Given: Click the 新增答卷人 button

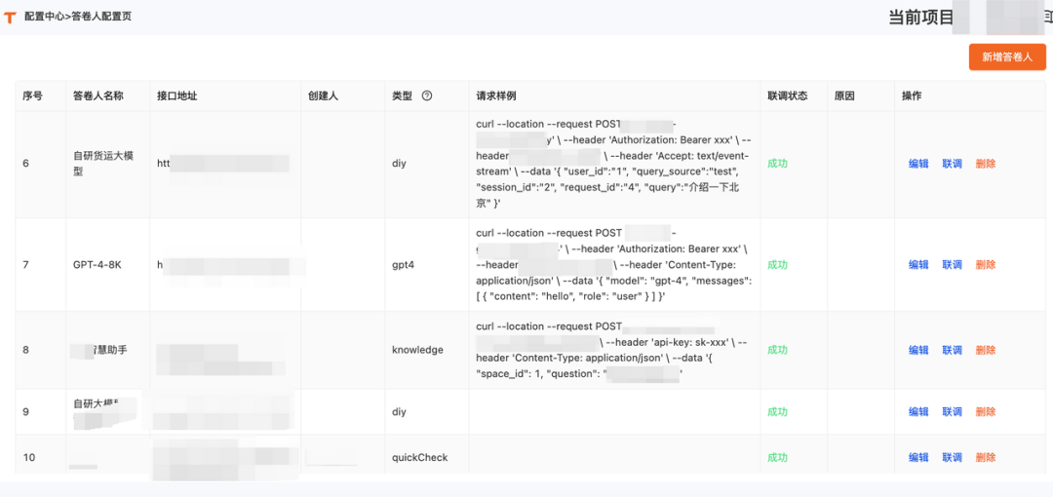Looking at the screenshot, I should coord(1007,57).
